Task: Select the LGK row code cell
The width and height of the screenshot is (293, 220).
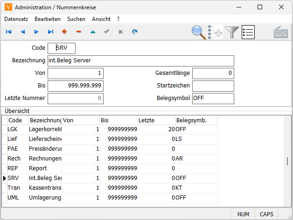Action: pyautogui.click(x=18, y=129)
